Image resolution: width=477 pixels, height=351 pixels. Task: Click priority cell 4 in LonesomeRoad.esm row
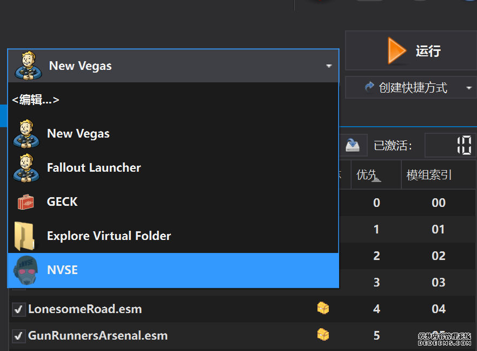[x=376, y=309]
